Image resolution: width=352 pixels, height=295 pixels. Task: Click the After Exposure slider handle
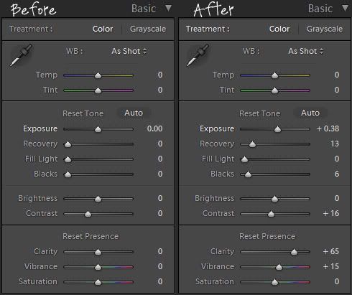click(277, 129)
